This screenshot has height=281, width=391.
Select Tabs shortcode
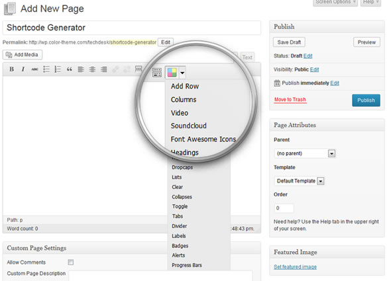point(178,216)
